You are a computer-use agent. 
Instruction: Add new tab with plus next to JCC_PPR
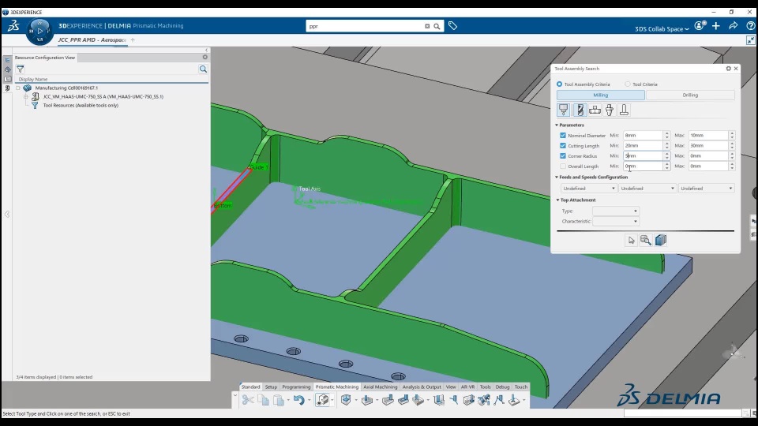tap(133, 40)
